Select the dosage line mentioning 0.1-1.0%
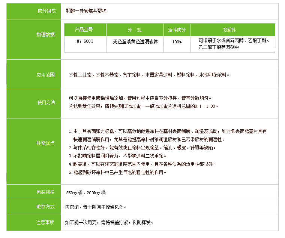Viewport: 285px width, 238px height. 143,106
